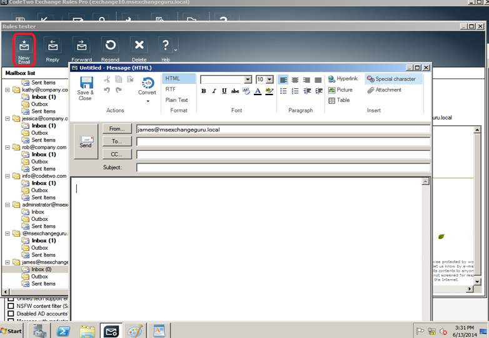Viewport: 489px width, 338px height.
Task: Click the CC... button
Action: click(117, 154)
